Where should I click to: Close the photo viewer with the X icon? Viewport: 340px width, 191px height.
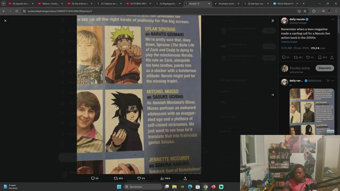click(5, 21)
